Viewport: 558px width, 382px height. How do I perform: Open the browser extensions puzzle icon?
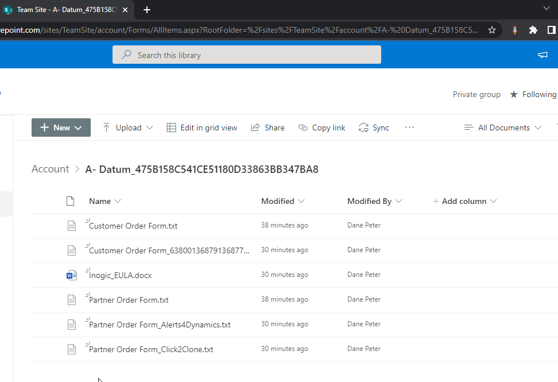(533, 30)
